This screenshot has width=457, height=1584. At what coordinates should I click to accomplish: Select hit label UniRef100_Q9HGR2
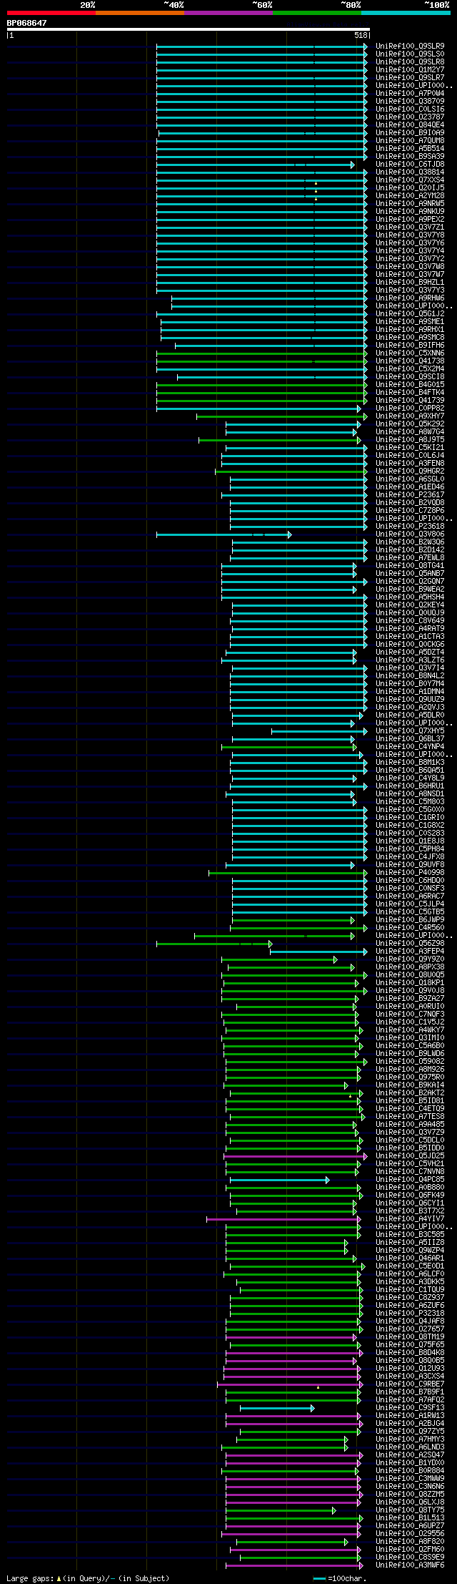(410, 471)
